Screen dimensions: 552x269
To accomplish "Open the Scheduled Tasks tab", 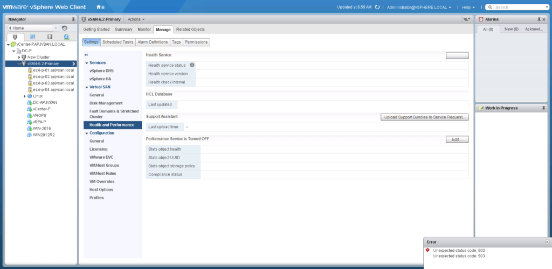I will [x=118, y=41].
